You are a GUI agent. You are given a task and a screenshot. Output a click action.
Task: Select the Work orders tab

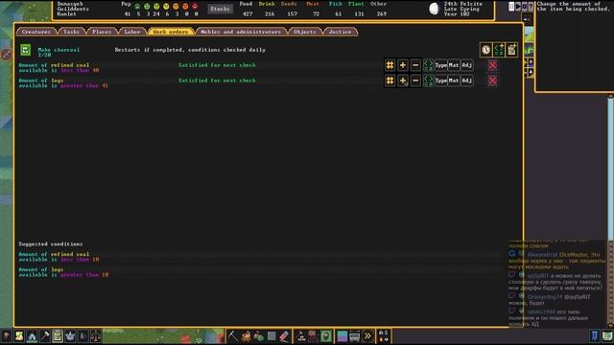coord(171,32)
